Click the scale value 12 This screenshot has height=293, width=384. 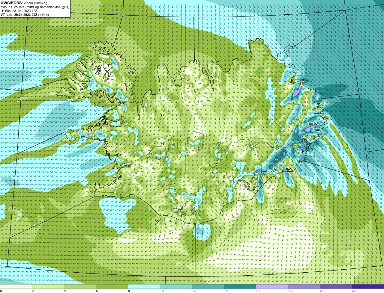pyautogui.click(x=194, y=291)
